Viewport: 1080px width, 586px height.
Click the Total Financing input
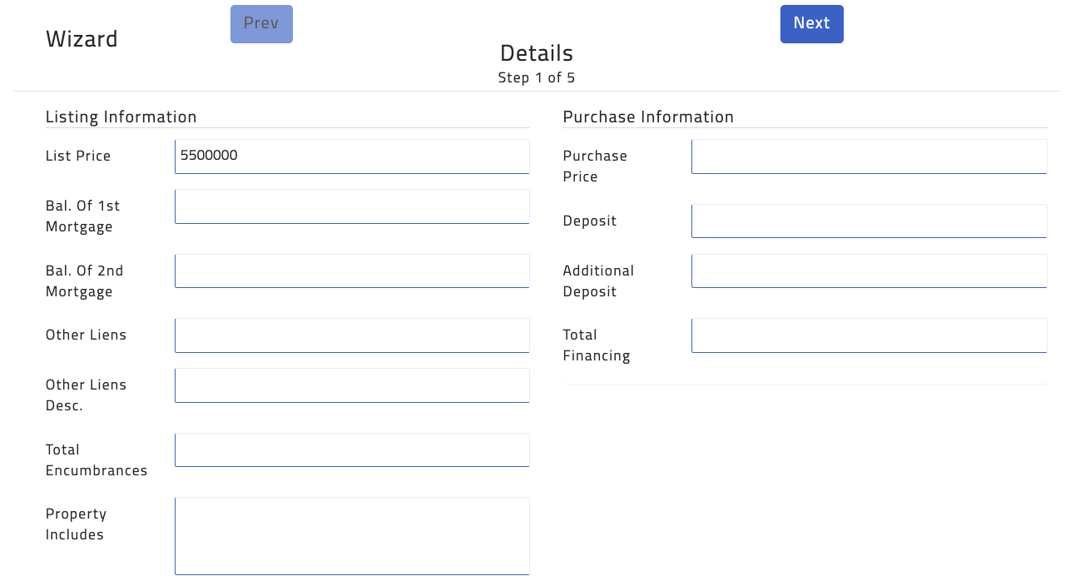(x=868, y=335)
